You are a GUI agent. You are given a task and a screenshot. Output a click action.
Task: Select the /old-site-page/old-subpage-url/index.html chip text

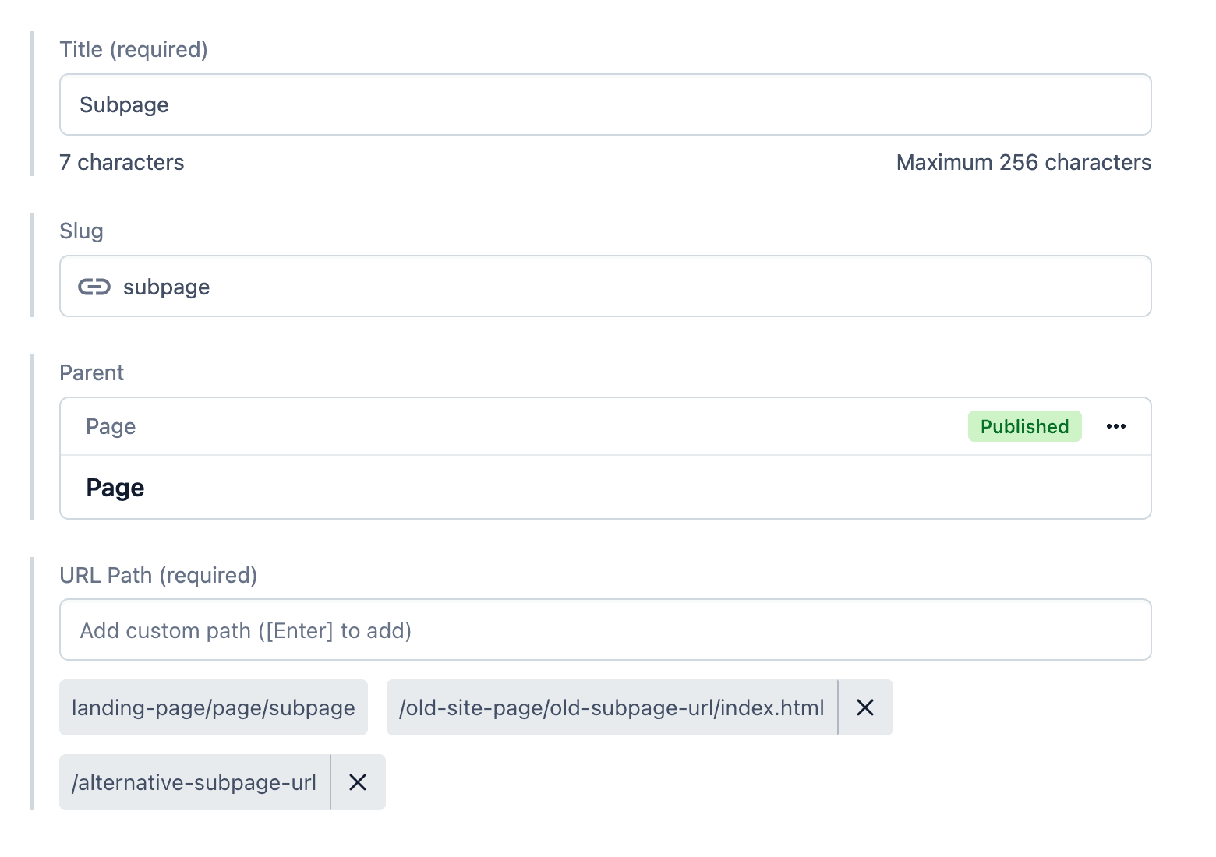[x=611, y=707]
